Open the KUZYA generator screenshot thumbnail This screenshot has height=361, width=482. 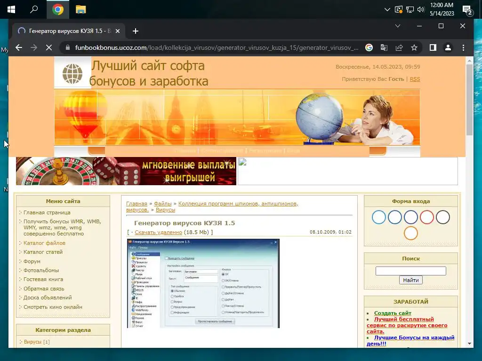click(x=203, y=283)
